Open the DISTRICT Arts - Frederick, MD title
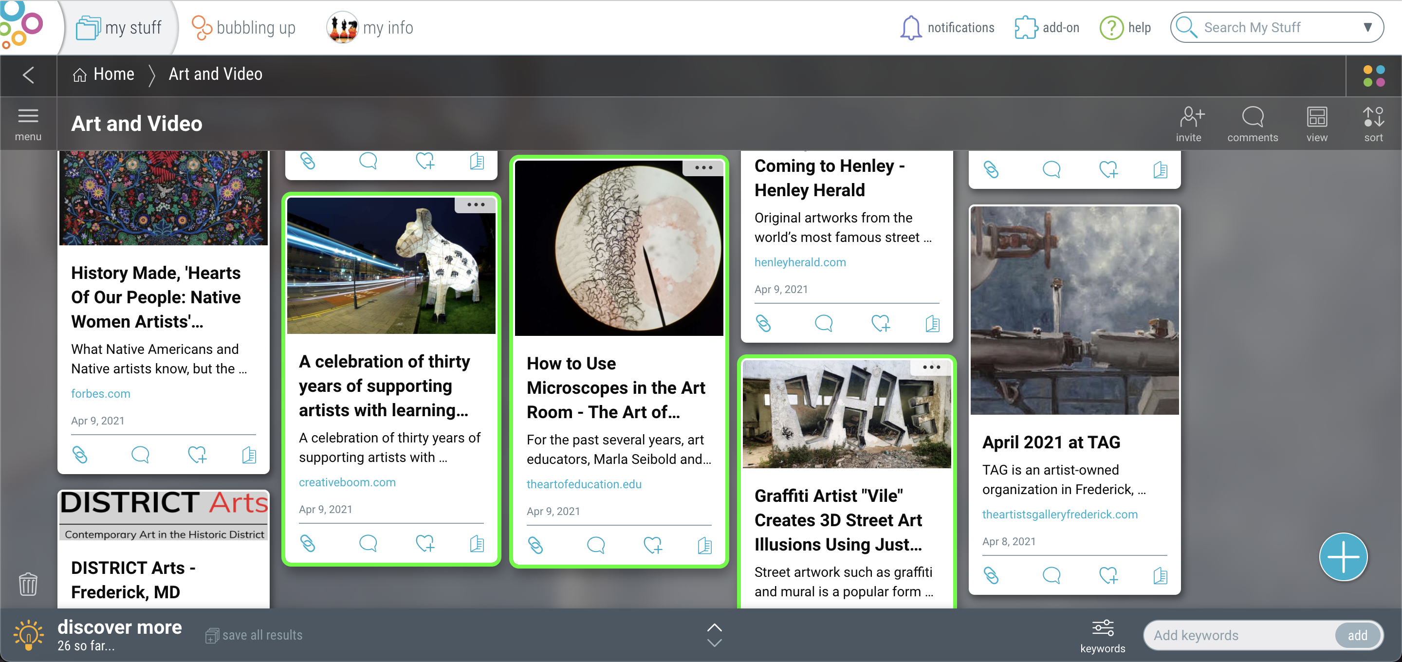 coord(133,580)
